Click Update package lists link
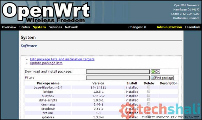The image size is (202, 120). tap(46, 63)
